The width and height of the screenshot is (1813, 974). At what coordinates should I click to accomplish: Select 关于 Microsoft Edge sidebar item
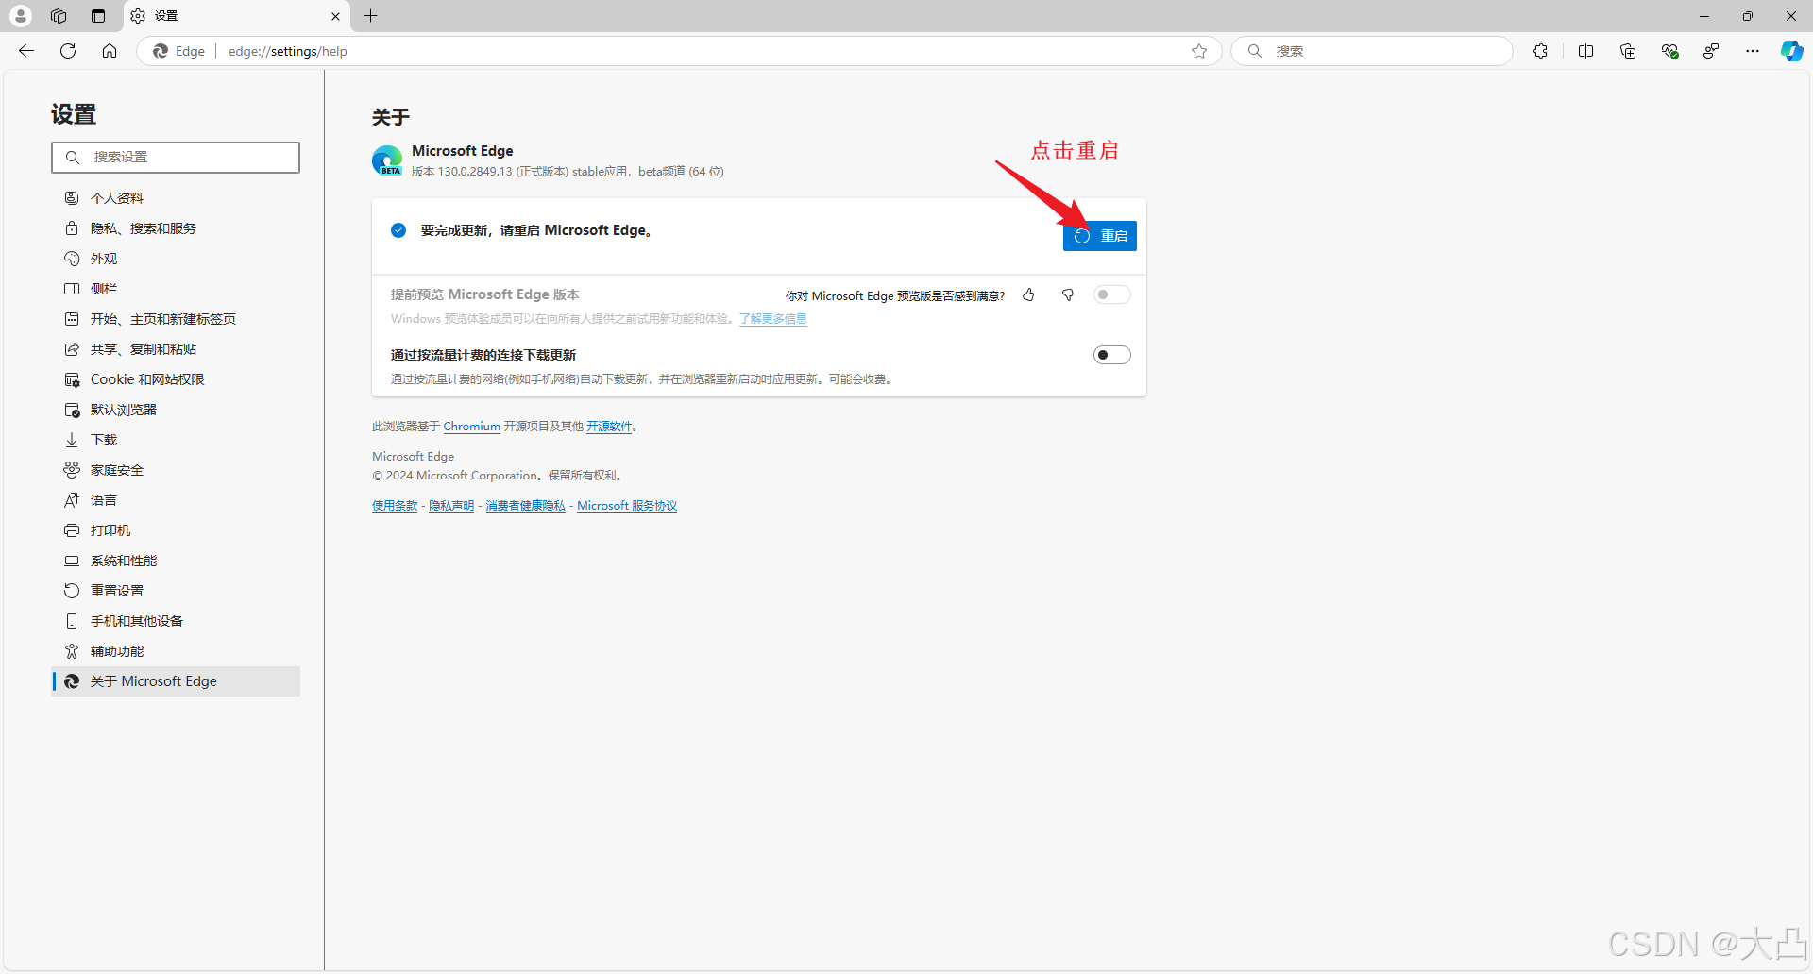[176, 681]
